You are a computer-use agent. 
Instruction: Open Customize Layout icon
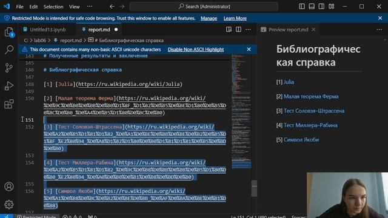tap(332, 7)
